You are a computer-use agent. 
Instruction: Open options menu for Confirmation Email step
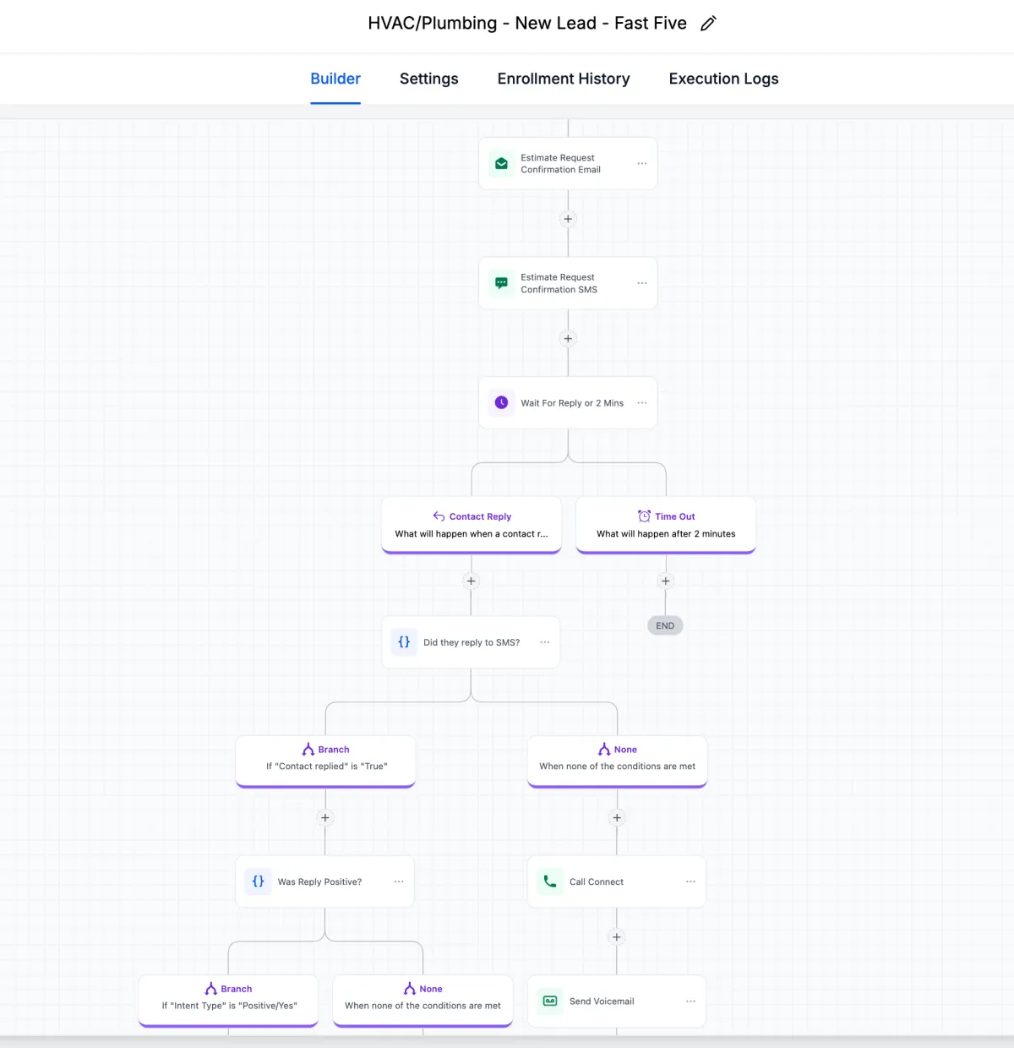click(x=642, y=164)
